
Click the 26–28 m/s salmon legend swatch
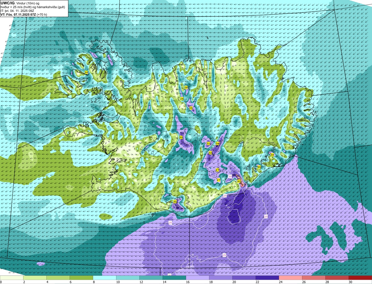(x=314, y=278)
